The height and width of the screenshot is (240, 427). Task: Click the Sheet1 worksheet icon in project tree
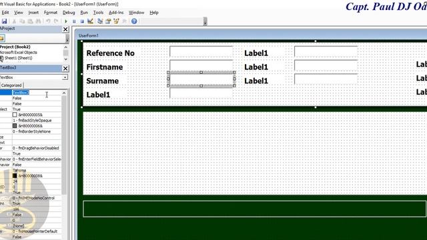1,58
